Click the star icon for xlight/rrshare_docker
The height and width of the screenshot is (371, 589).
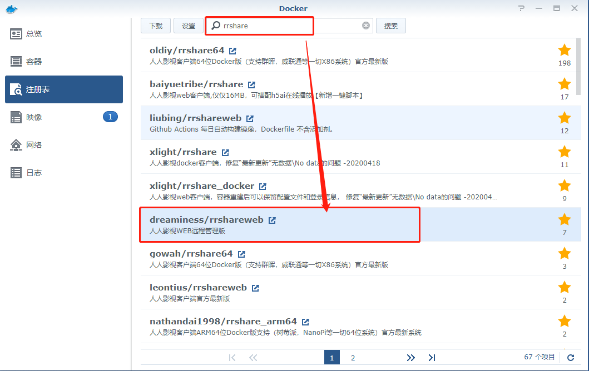(x=564, y=185)
